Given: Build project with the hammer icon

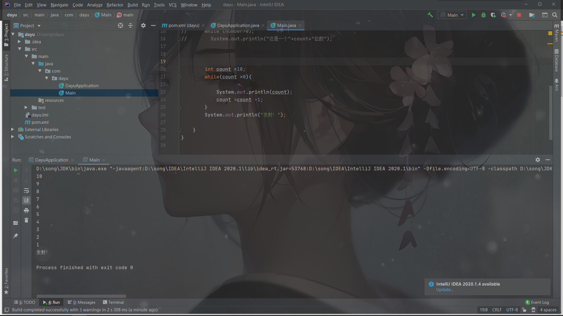Looking at the screenshot, I should click(430, 15).
